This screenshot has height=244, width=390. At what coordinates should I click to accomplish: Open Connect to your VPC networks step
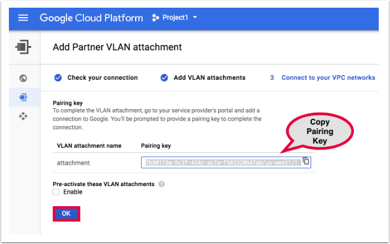coord(328,77)
